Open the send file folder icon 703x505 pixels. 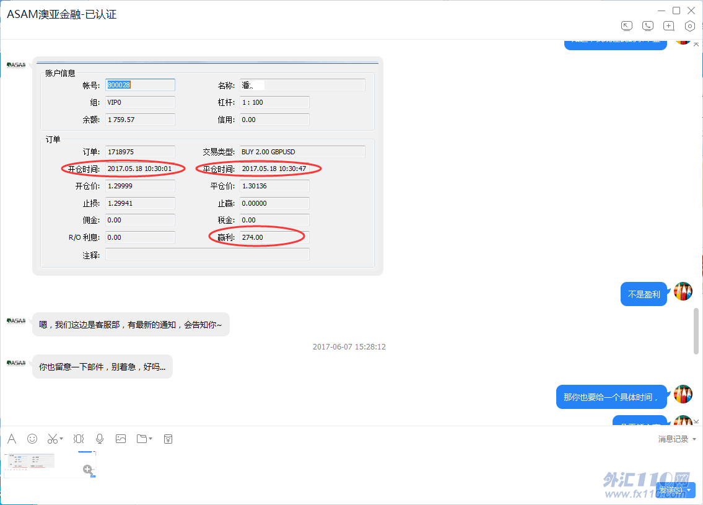(x=142, y=439)
